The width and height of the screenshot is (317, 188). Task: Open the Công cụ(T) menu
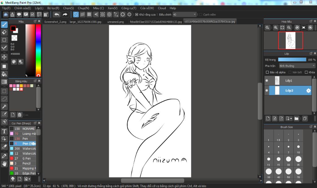point(129,8)
